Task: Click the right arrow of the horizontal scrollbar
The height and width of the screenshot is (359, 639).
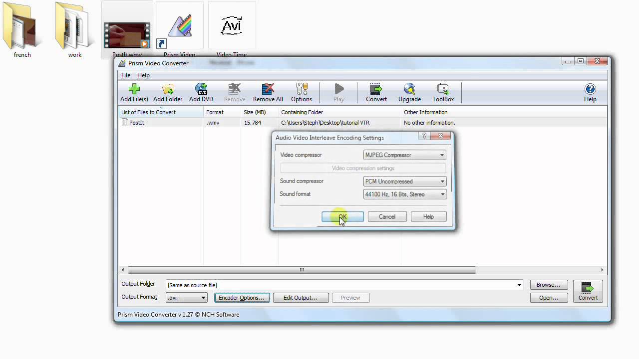Action: click(602, 270)
